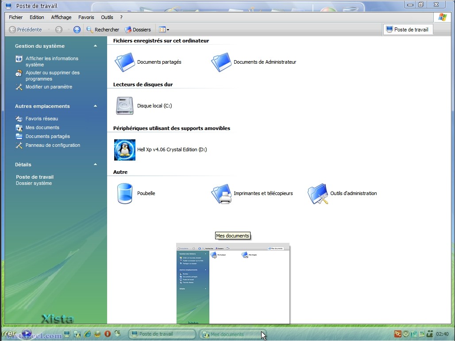Go up one folder level with the blue up arrow
Screen dimensions: 455x341
(77, 30)
